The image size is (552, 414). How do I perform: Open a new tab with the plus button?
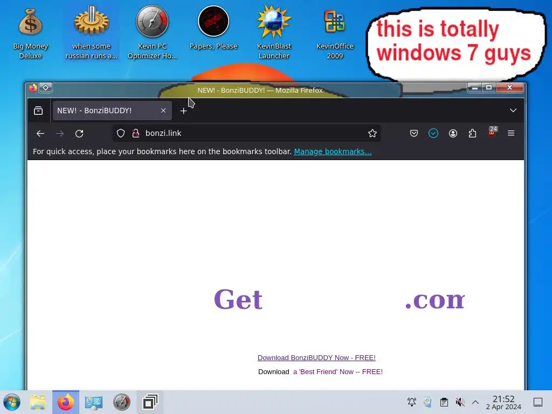tap(183, 111)
